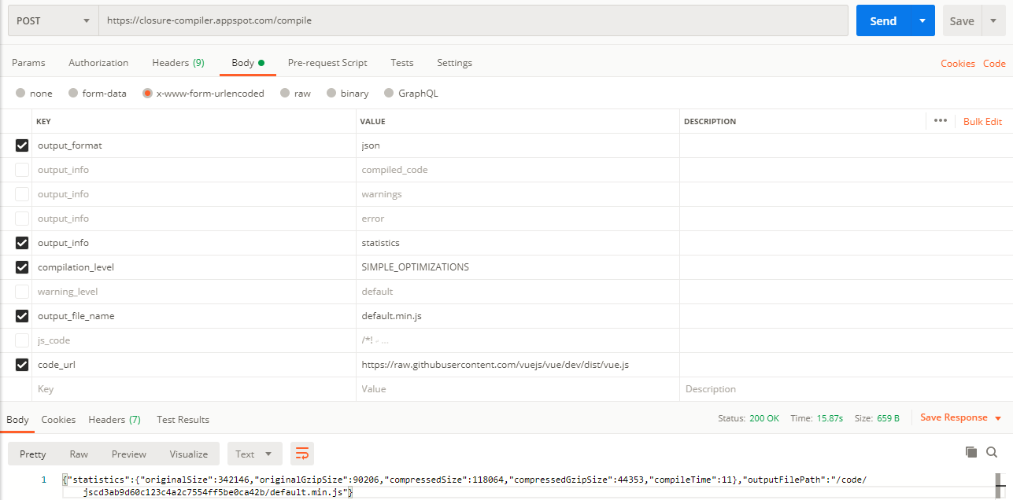Select the binary body type radio
The image size is (1013, 500).
pos(331,93)
